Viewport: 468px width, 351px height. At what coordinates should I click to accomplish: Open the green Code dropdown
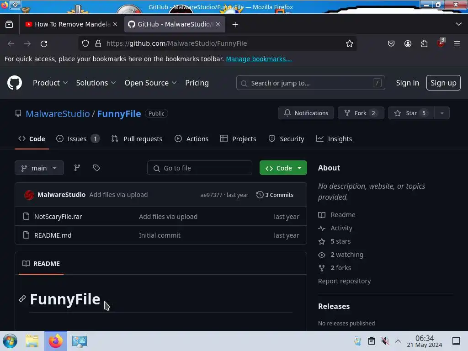pos(283,168)
